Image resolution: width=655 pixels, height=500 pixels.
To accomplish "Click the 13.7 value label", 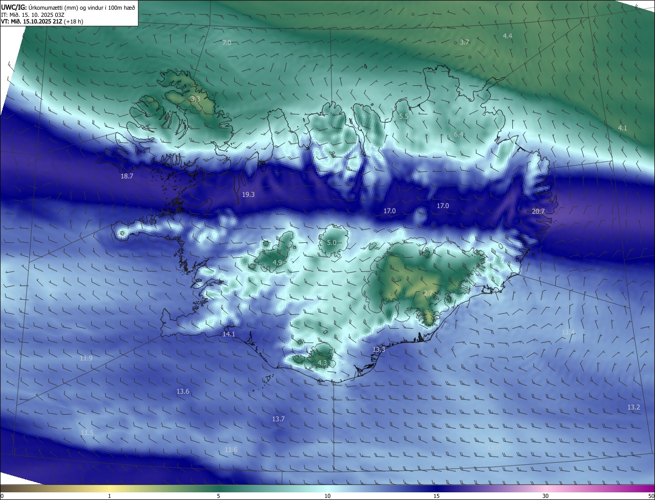I will click(278, 419).
